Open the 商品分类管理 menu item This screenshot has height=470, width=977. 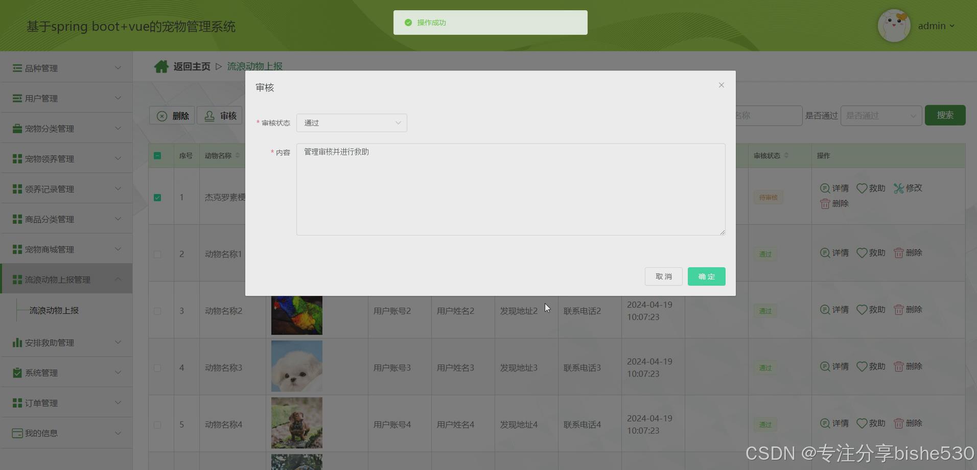(x=66, y=219)
